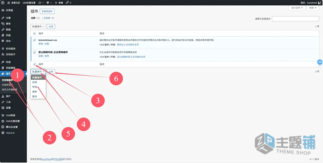Image resolution: width=323 pixels, height=163 pixels.
Task: Open the 页面 pages icon
Action: click(x=3, y=35)
